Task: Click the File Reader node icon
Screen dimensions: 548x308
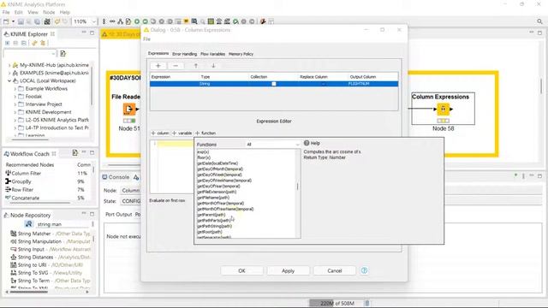Action: (x=129, y=109)
